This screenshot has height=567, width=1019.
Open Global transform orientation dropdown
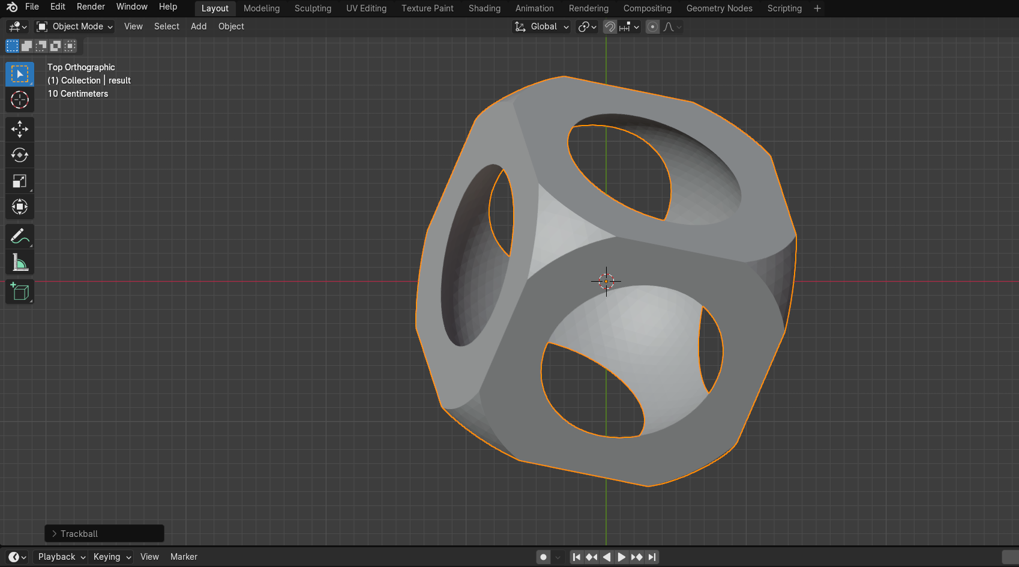coord(541,26)
